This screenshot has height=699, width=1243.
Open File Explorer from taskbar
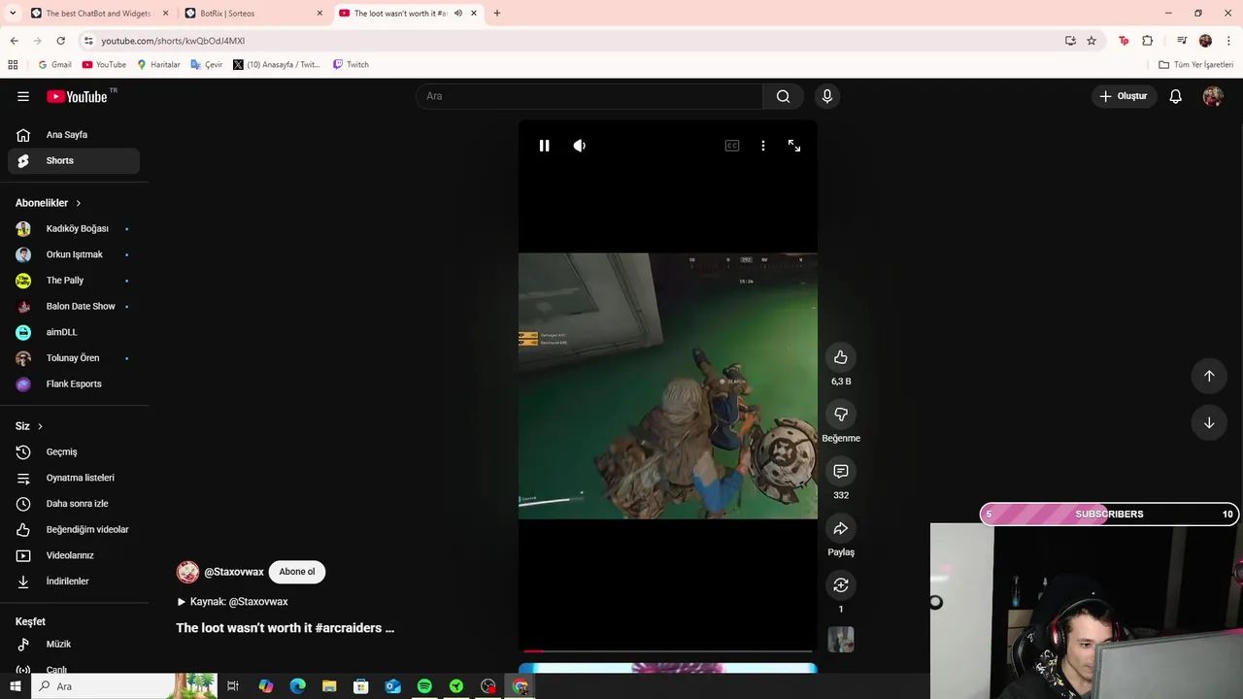pyautogui.click(x=329, y=686)
